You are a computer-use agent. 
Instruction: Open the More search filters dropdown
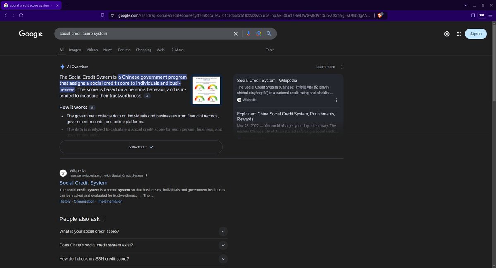click(x=177, y=50)
